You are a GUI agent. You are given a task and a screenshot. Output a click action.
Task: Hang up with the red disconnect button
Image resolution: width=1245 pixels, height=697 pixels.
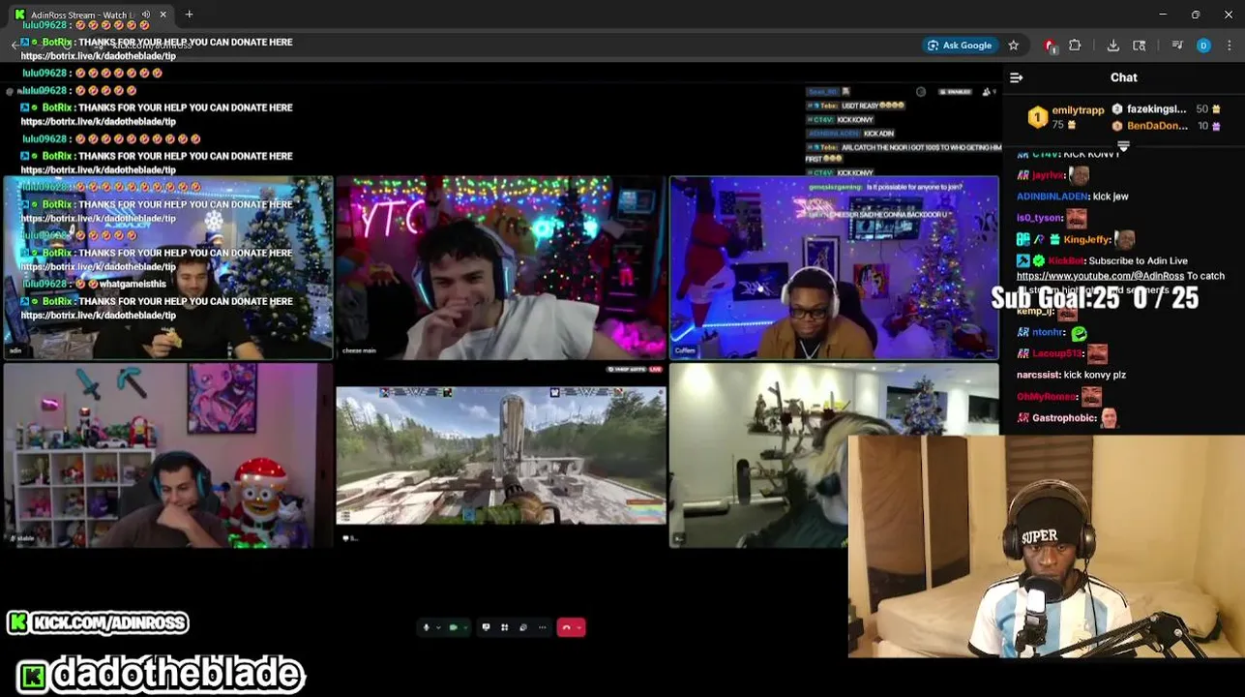coord(566,627)
